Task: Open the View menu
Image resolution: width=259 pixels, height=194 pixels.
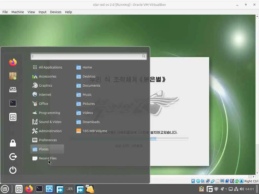Action: [x=31, y=12]
